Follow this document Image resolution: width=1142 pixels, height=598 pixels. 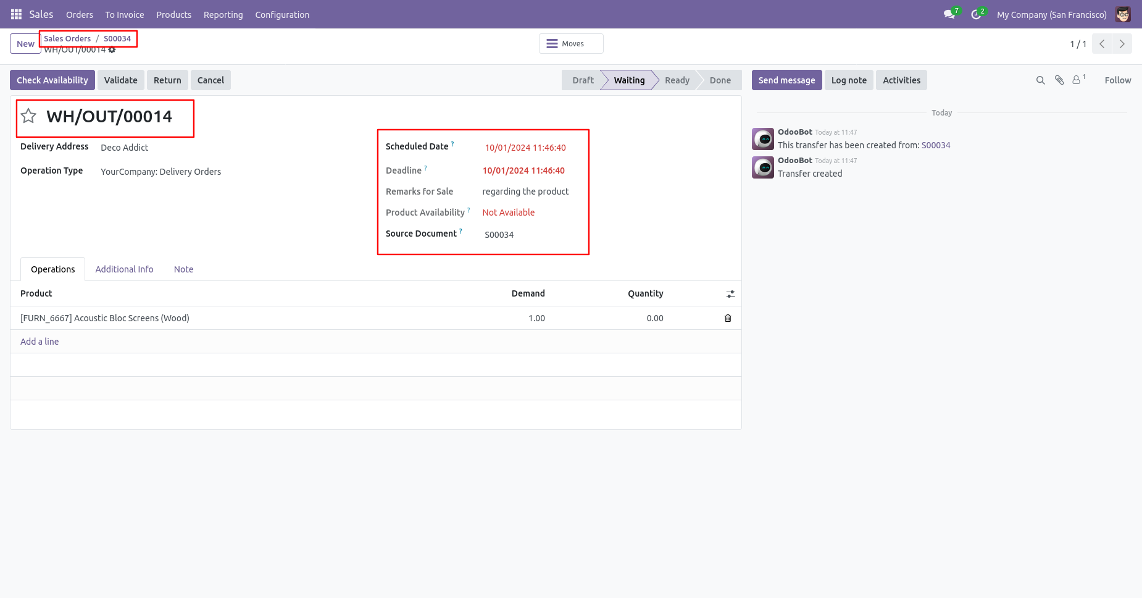pyautogui.click(x=1118, y=80)
